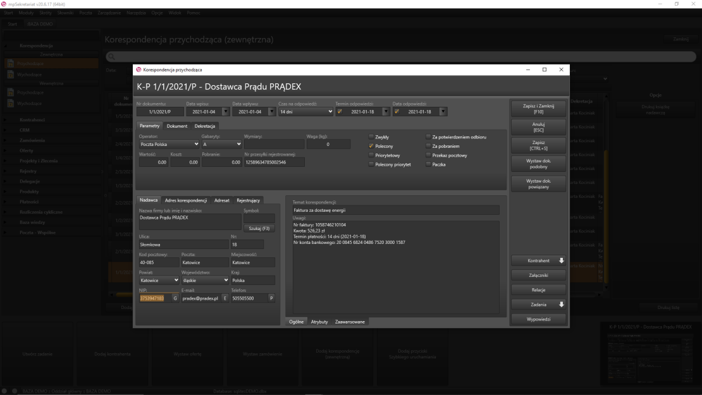
Task: Click the mpSekretariat logo in main title bar
Action: (4, 4)
